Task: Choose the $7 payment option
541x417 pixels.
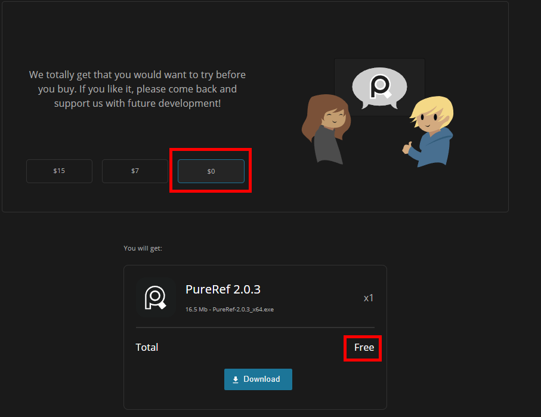Action: click(x=135, y=171)
